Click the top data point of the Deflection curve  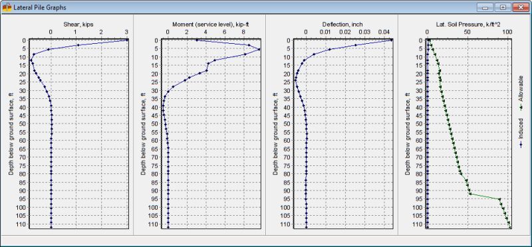click(x=391, y=40)
